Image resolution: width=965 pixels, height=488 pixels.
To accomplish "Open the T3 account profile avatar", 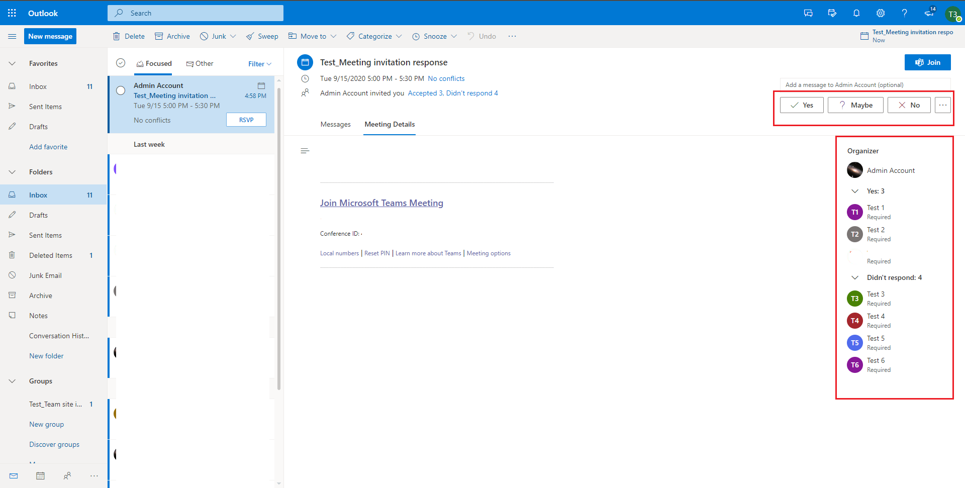I will [952, 14].
